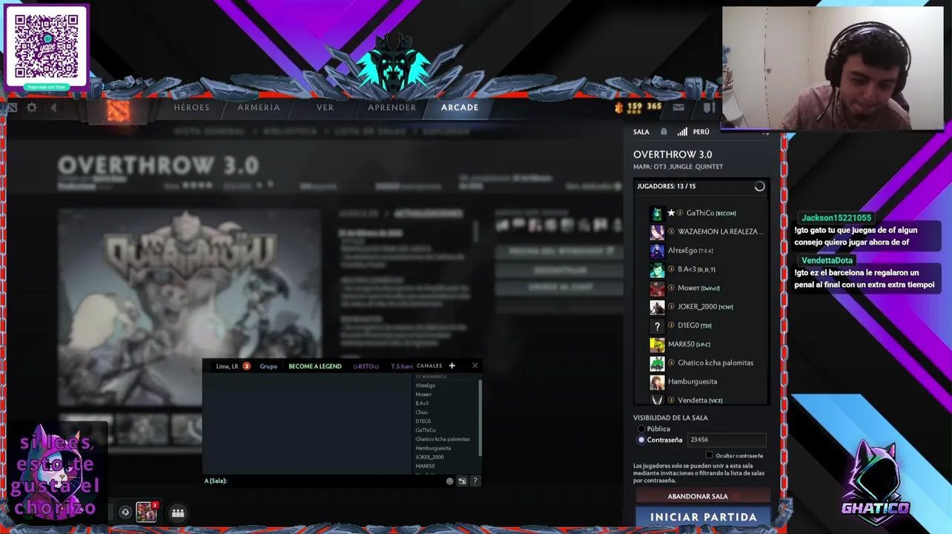Image resolution: width=952 pixels, height=534 pixels.
Task: Click MARK50's yellow avatar
Action: [x=657, y=344]
